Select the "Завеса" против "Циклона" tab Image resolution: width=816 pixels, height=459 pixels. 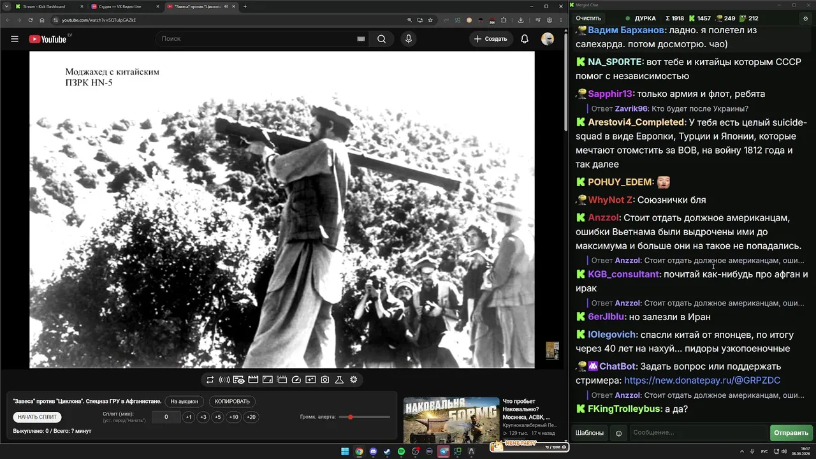tap(201, 6)
